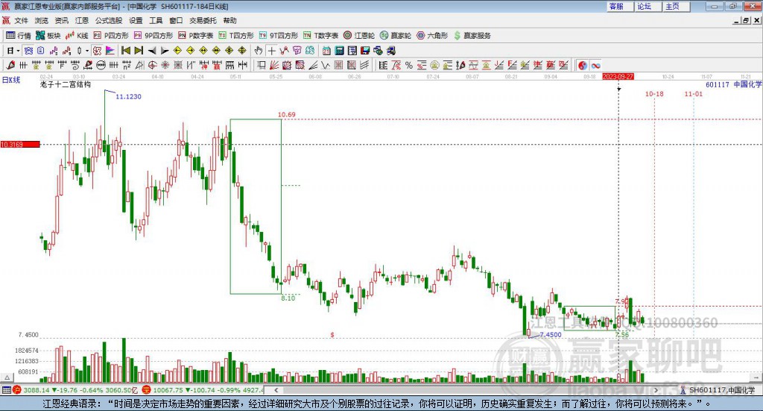Open the 工具 menu
The image size is (763, 411).
(156, 20)
